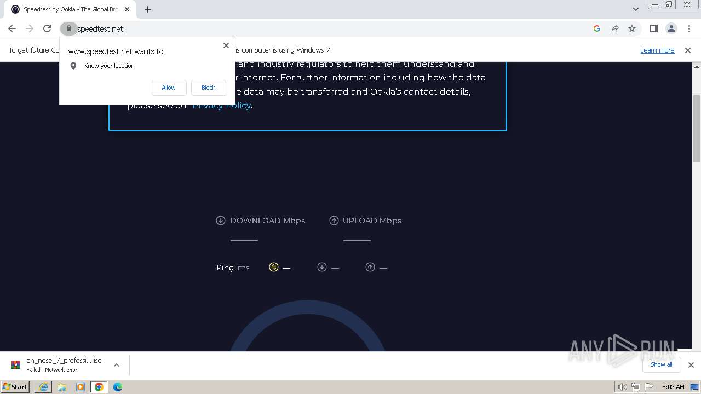Bookmark this tab with the star icon
The image size is (701, 394).
632,28
